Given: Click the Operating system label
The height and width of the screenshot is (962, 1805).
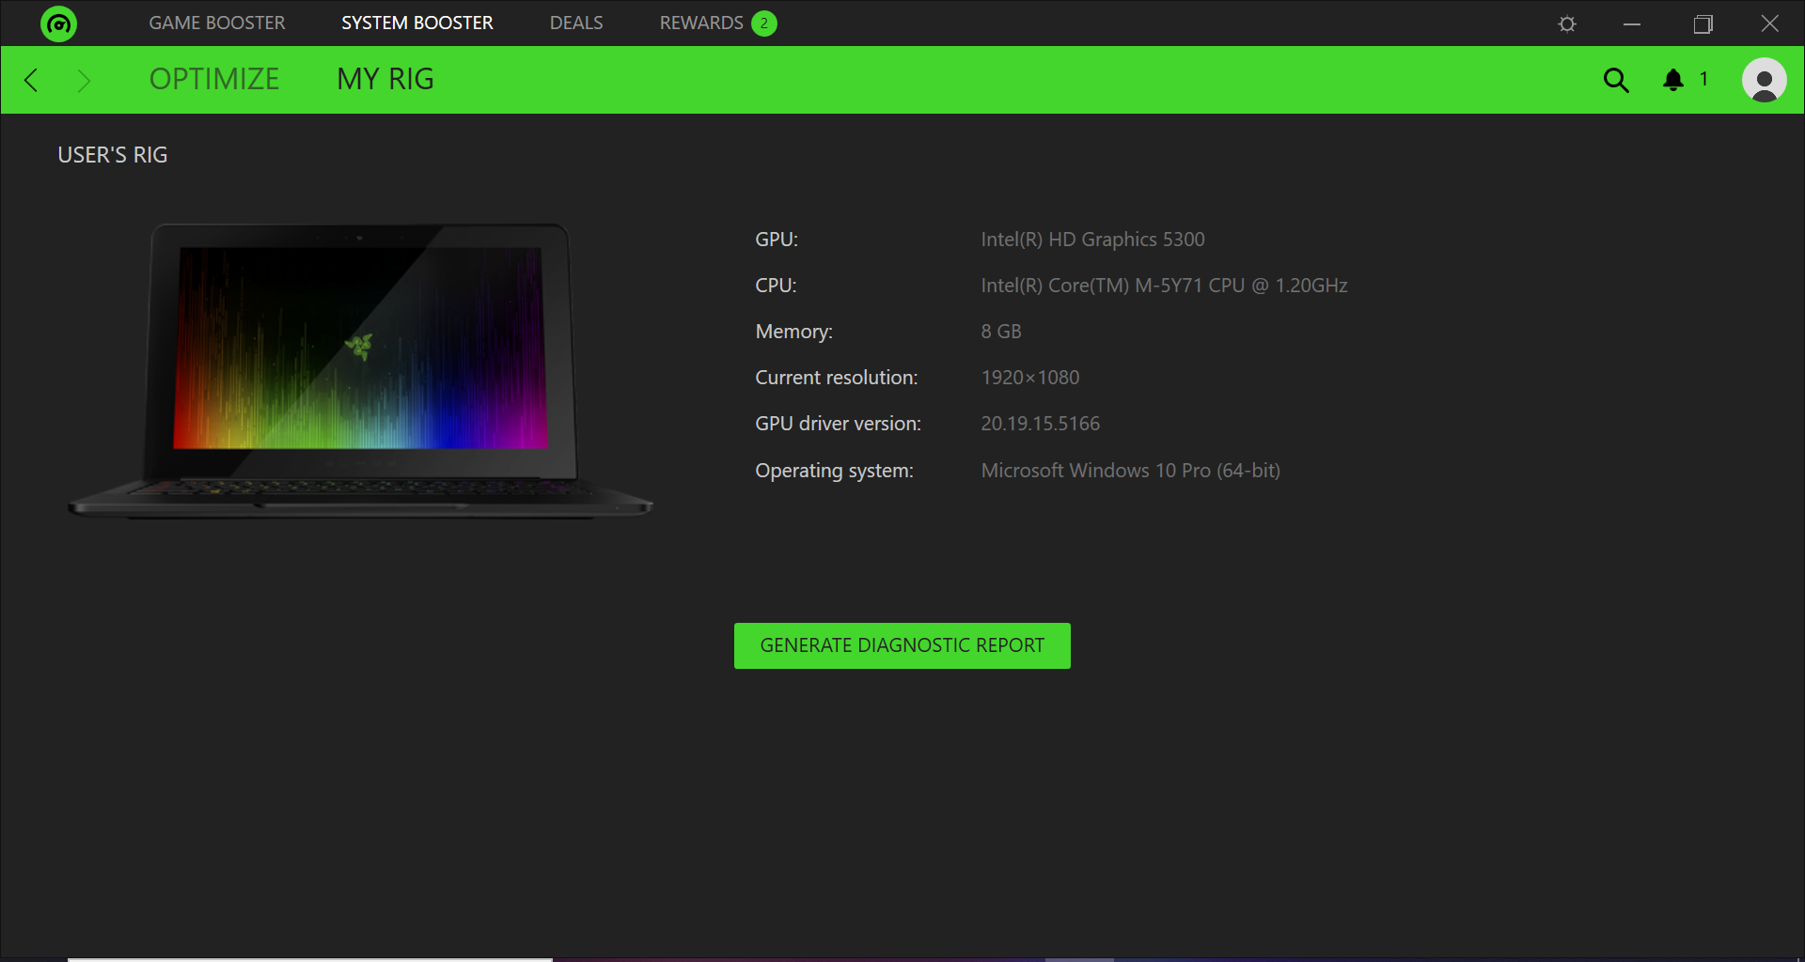Looking at the screenshot, I should (834, 471).
